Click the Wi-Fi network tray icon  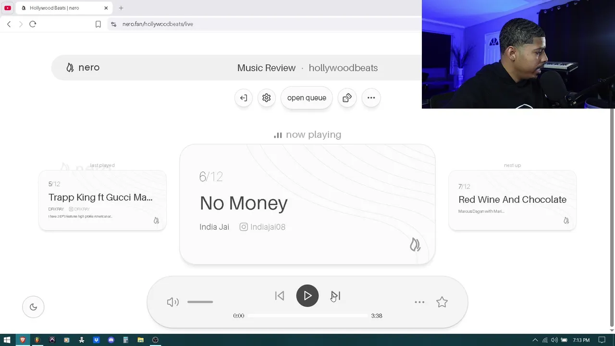[545, 340]
